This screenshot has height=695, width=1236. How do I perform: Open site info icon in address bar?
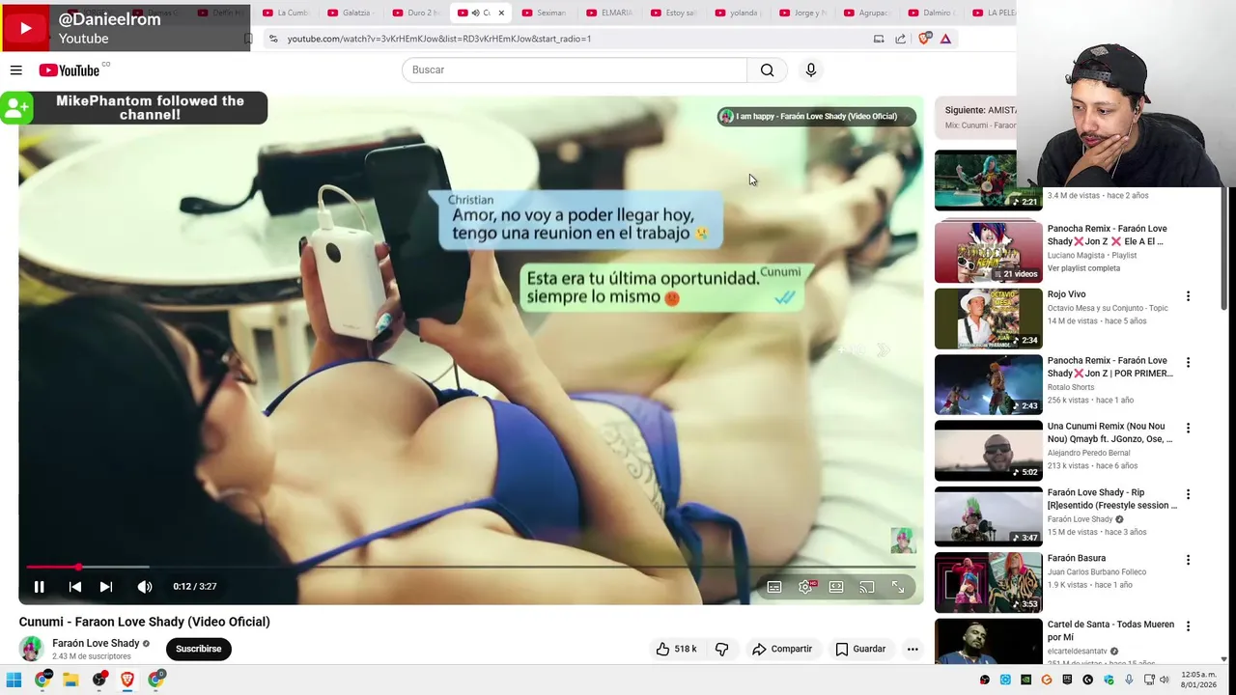pos(273,39)
